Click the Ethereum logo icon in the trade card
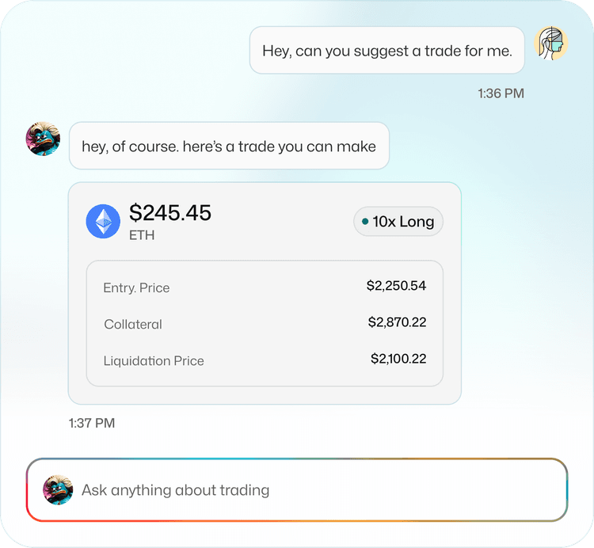Viewport: 594px width, 548px height. [103, 221]
